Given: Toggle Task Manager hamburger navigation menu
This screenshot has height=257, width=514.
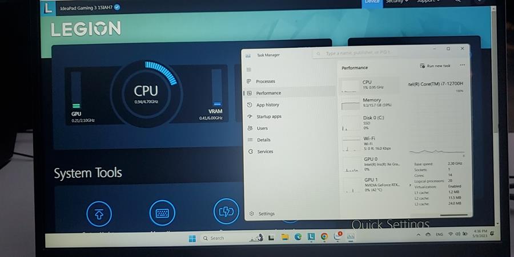Looking at the screenshot, I should click(249, 70).
